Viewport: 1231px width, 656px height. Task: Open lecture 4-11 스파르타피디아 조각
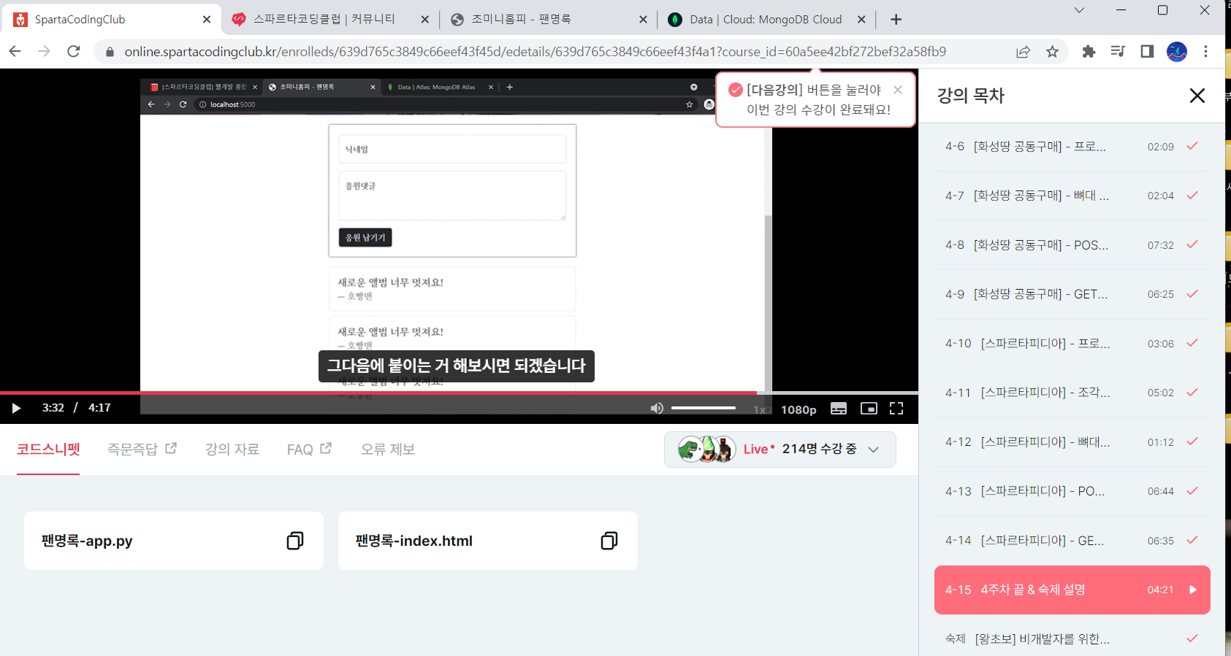coord(1072,393)
